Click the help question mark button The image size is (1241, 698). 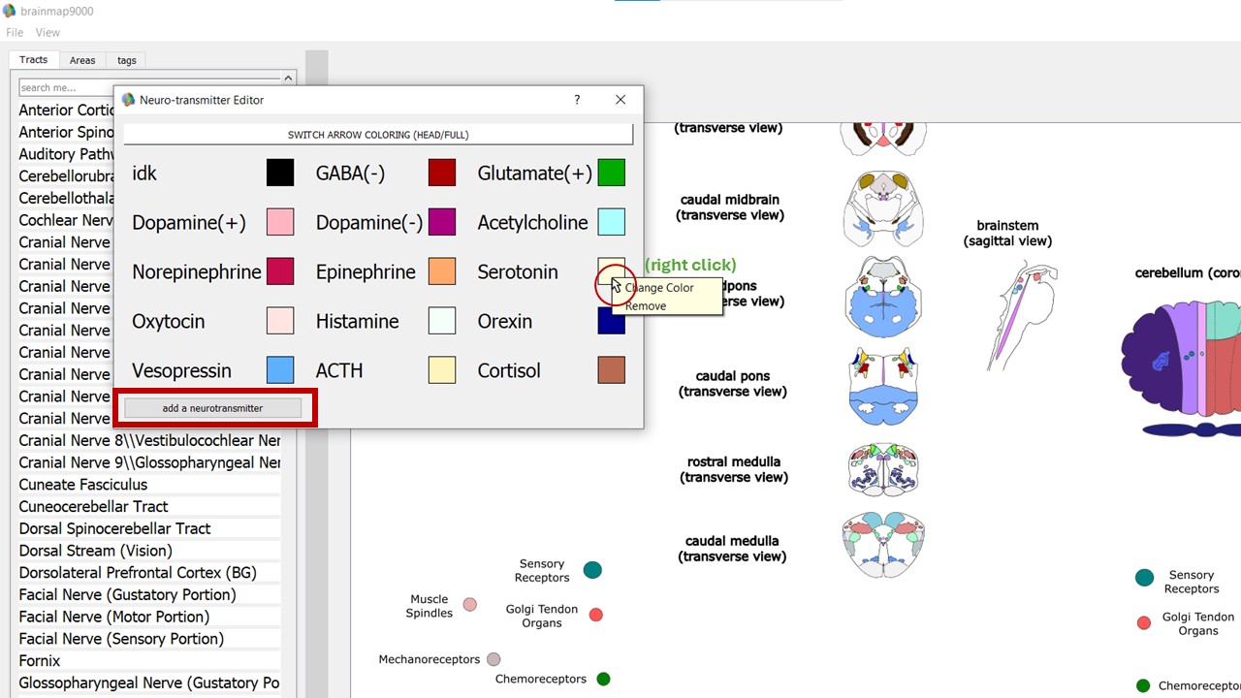[577, 100]
